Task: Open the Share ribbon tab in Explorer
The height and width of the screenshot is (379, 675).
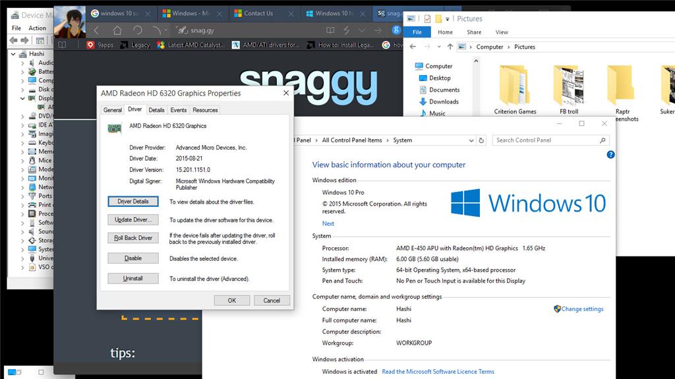Action: click(x=474, y=32)
